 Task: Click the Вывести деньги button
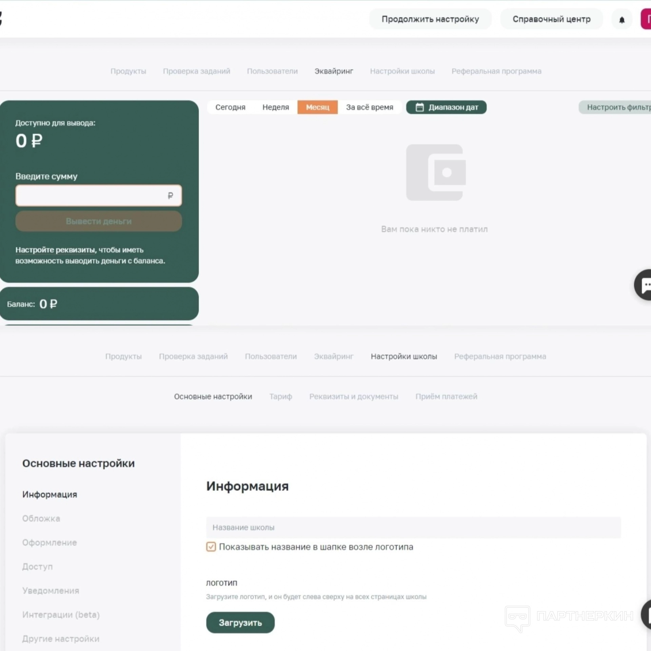point(99,221)
